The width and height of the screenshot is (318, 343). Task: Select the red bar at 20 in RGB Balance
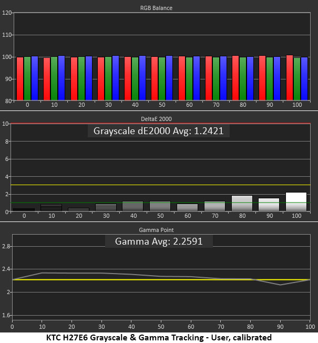74,79
